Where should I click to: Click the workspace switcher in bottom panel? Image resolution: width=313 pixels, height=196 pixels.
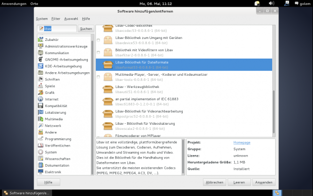coord(277,193)
